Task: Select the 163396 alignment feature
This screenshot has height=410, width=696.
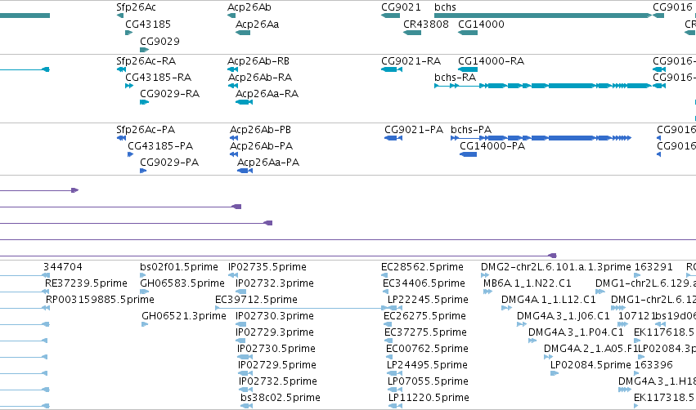Action: point(637,373)
